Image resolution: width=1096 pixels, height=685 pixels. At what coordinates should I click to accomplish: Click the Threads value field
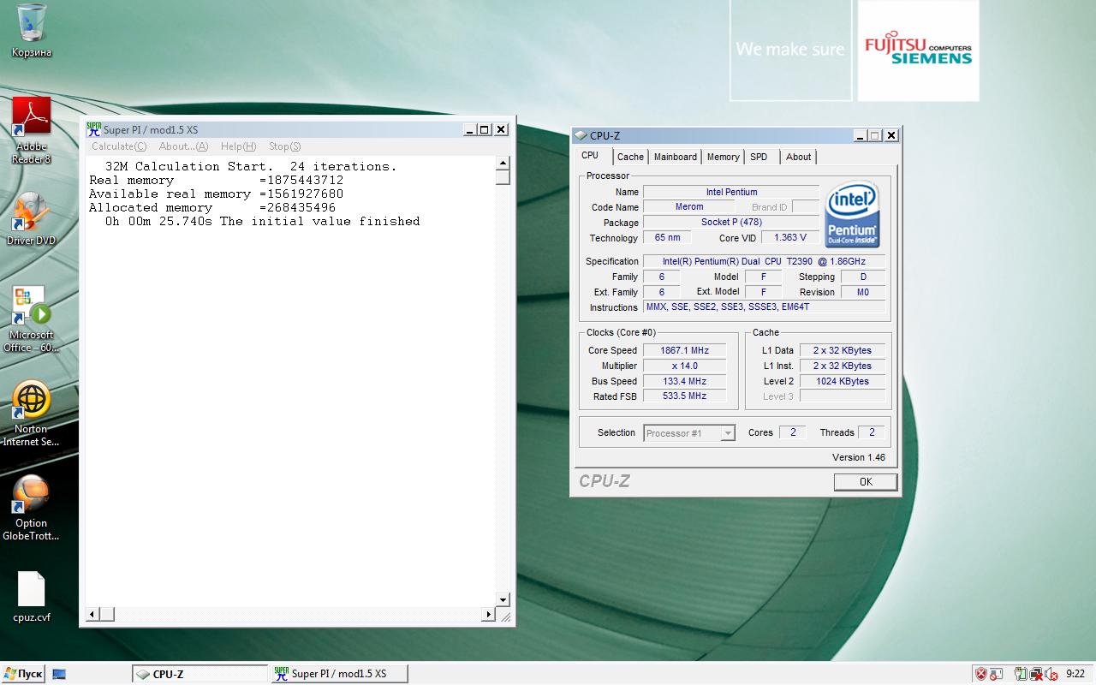[872, 432]
